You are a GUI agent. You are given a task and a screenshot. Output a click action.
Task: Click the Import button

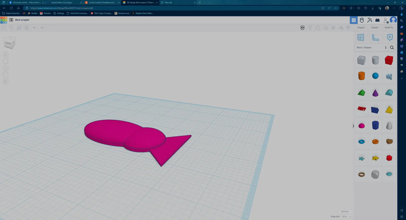[361, 28]
